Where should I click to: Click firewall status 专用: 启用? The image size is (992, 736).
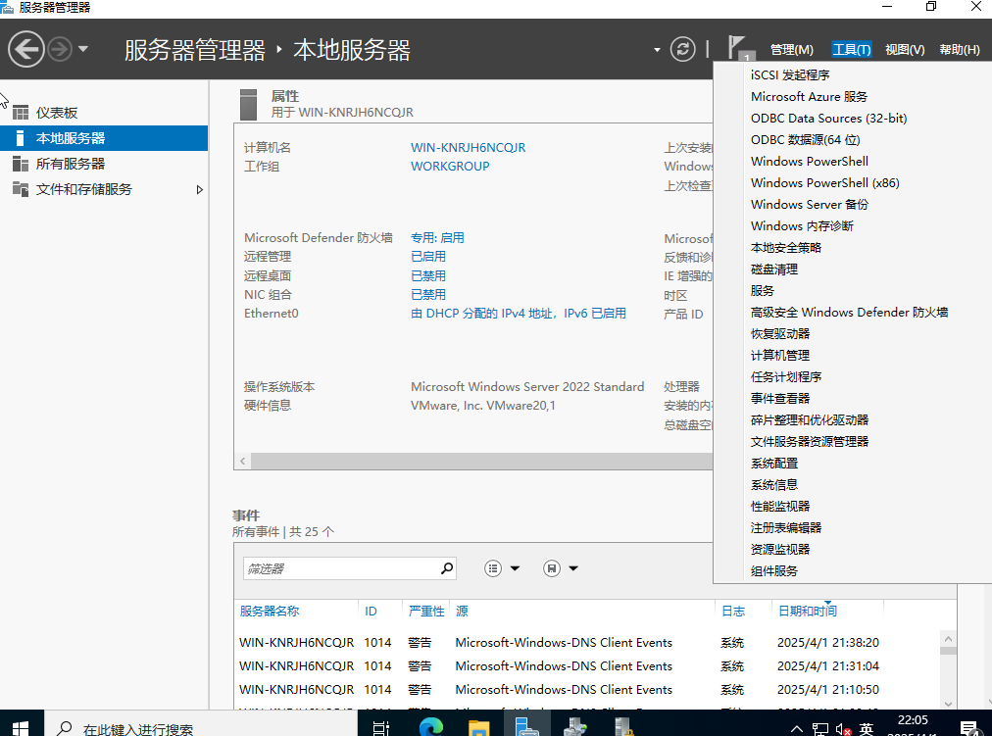point(437,238)
